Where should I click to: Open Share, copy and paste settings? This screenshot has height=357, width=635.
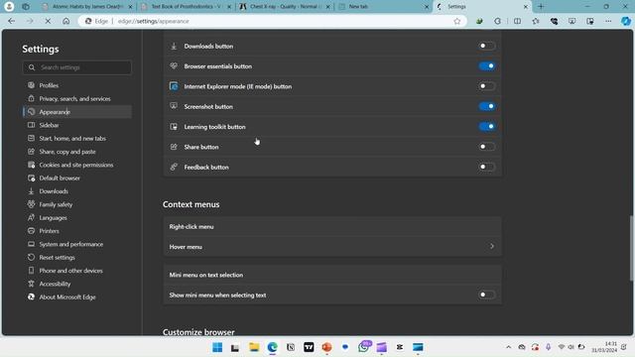[x=67, y=152]
